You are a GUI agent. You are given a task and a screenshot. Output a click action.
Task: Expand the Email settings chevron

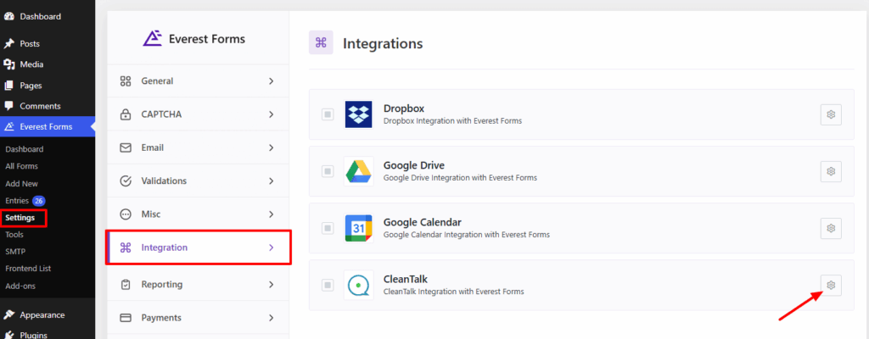(x=271, y=148)
